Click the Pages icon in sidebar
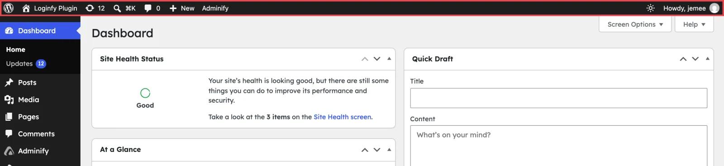Viewport: 724px width, 166px height. (x=9, y=117)
